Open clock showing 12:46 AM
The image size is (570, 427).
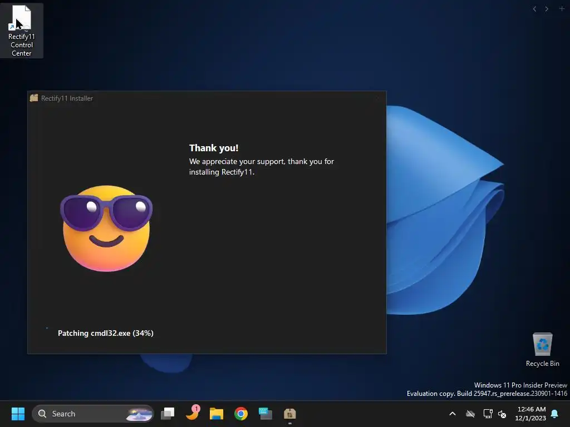tap(530, 414)
